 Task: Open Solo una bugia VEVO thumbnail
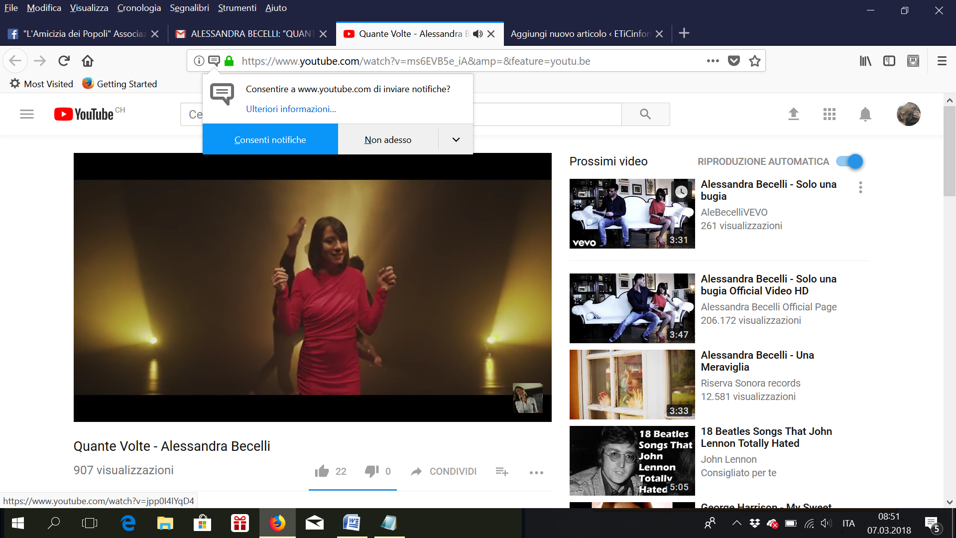pyautogui.click(x=632, y=214)
